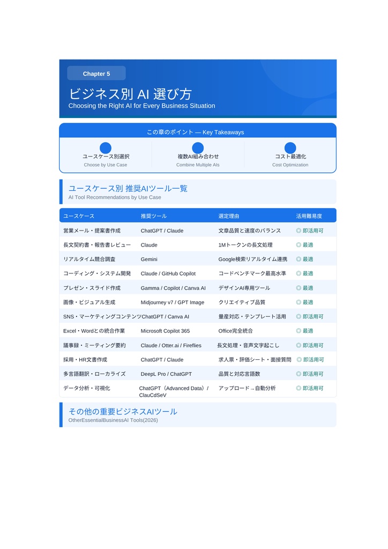Screen dimensions: 388x549
Task: Click the 文章品質と速度のバランス cell
Action: [x=249, y=231]
